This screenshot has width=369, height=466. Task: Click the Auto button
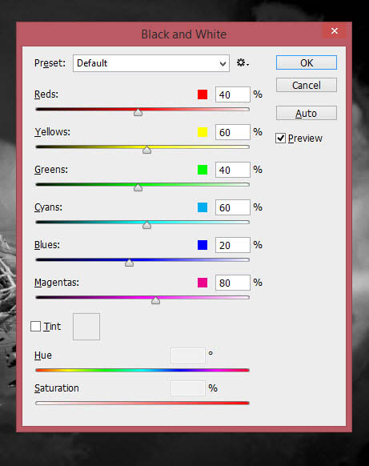pos(307,113)
